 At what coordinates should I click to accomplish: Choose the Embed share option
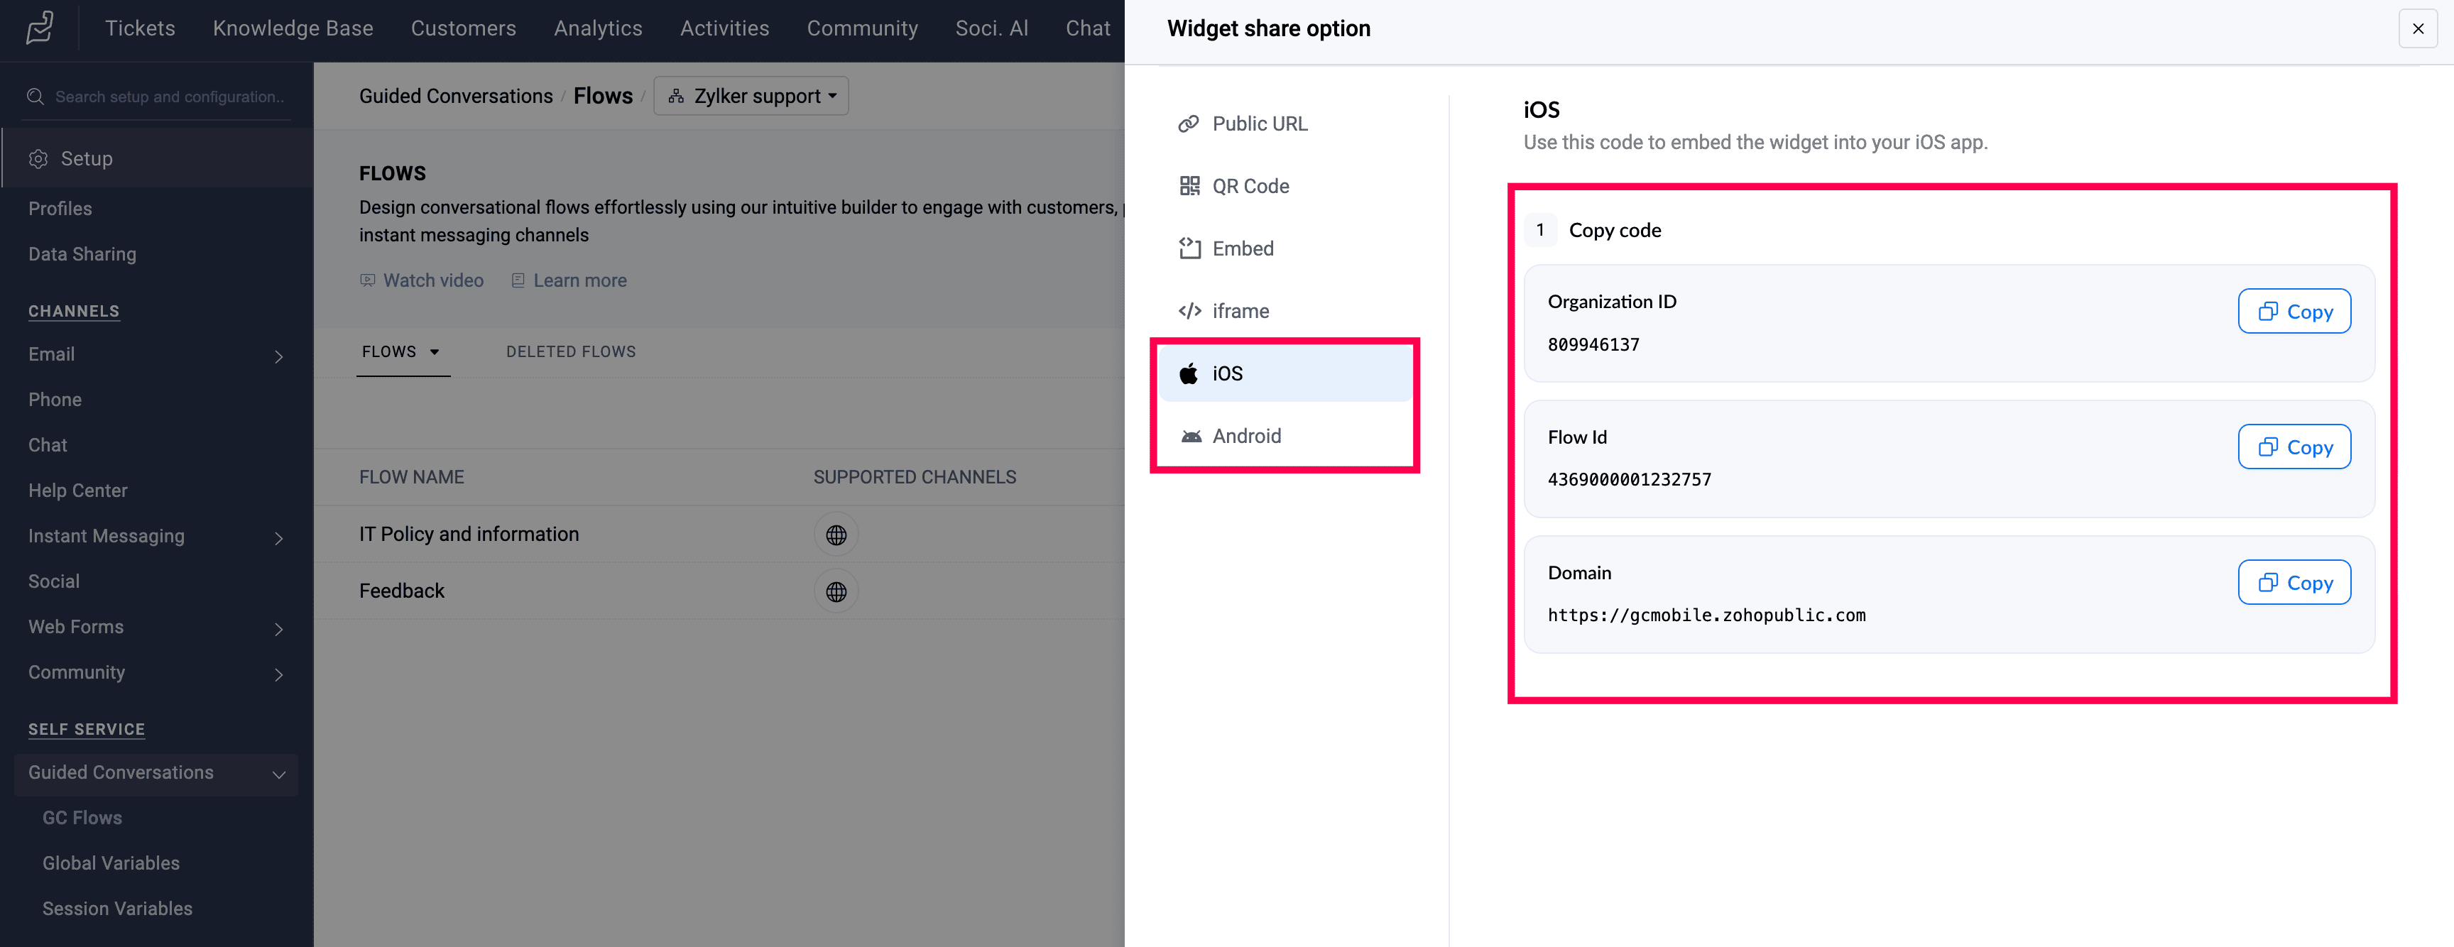[1241, 248]
